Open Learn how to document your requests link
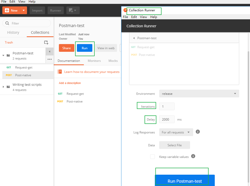Screen dimensions: 250x186 pyautogui.click(x=92, y=72)
